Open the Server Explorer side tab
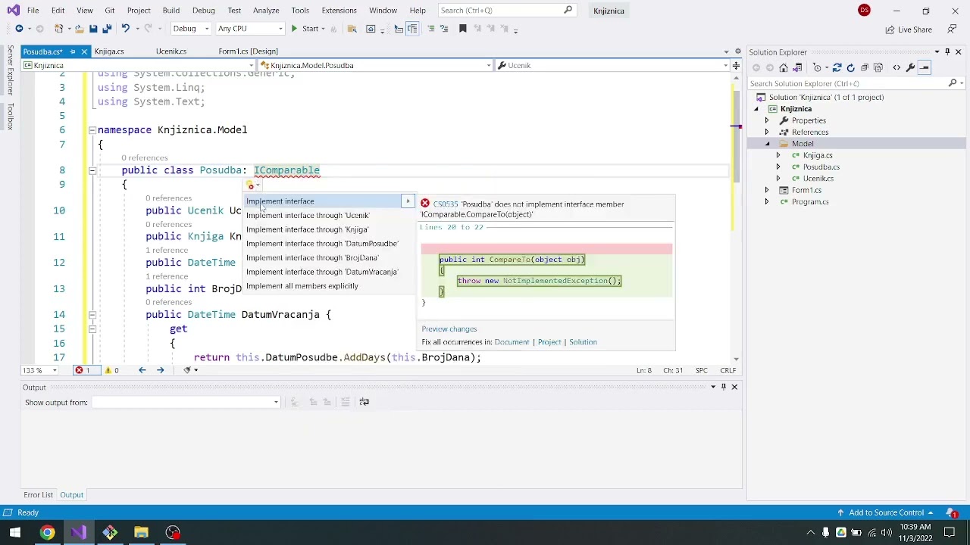This screenshot has width=970, height=545. pyautogui.click(x=11, y=70)
